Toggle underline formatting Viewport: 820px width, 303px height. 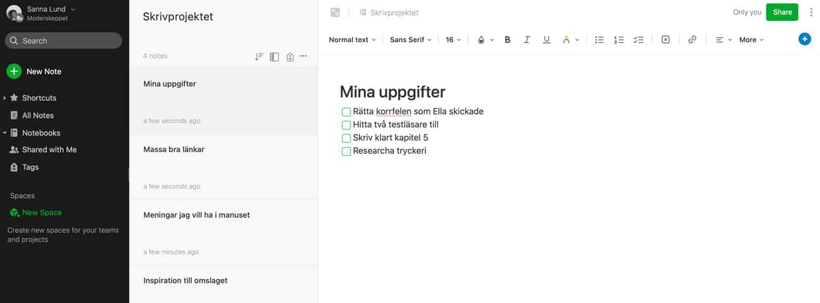pos(546,40)
